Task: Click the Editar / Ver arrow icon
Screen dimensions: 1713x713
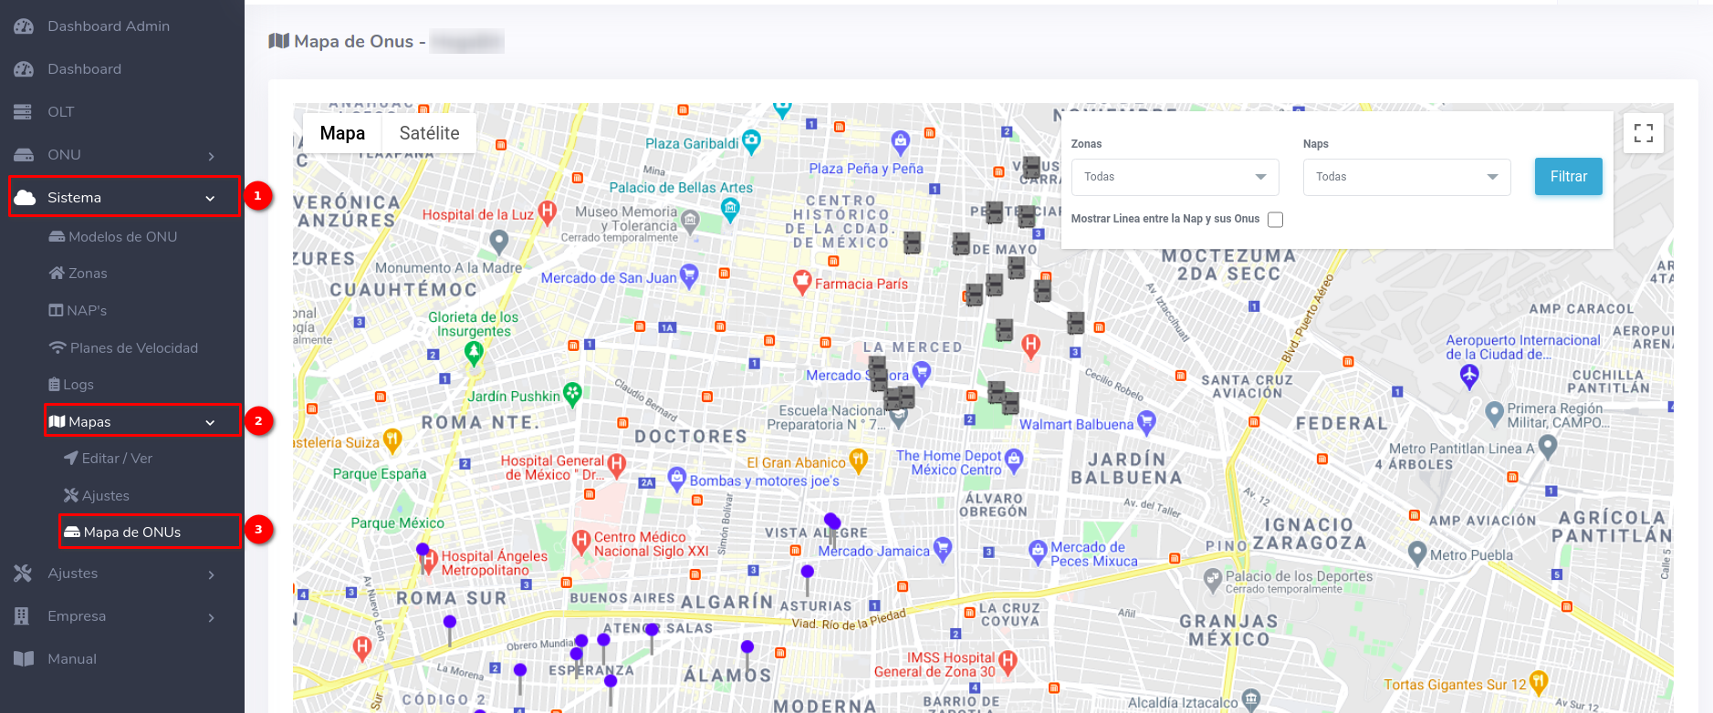Action: [x=71, y=458]
